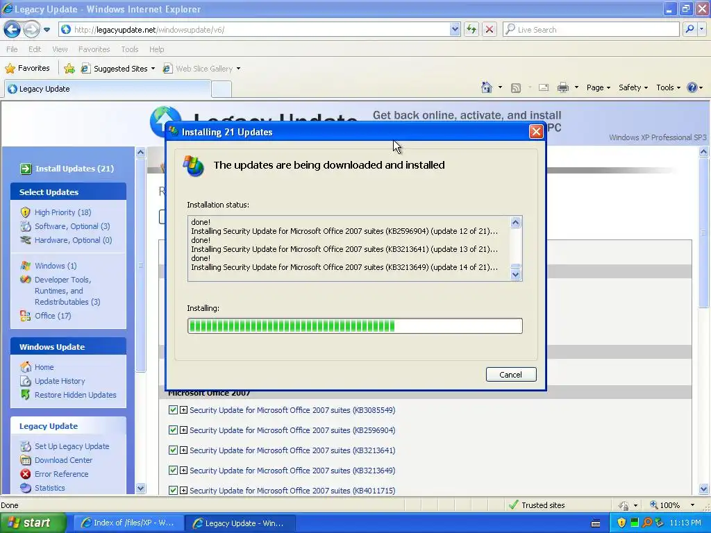Click the Print toolbar icon
Viewport: 711px width, 533px height.
(x=562, y=87)
